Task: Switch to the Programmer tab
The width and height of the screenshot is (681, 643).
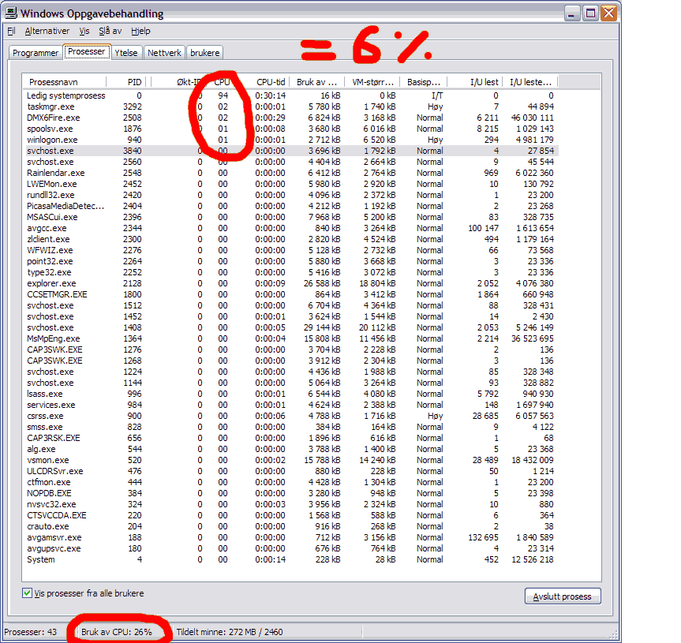Action: click(x=36, y=53)
